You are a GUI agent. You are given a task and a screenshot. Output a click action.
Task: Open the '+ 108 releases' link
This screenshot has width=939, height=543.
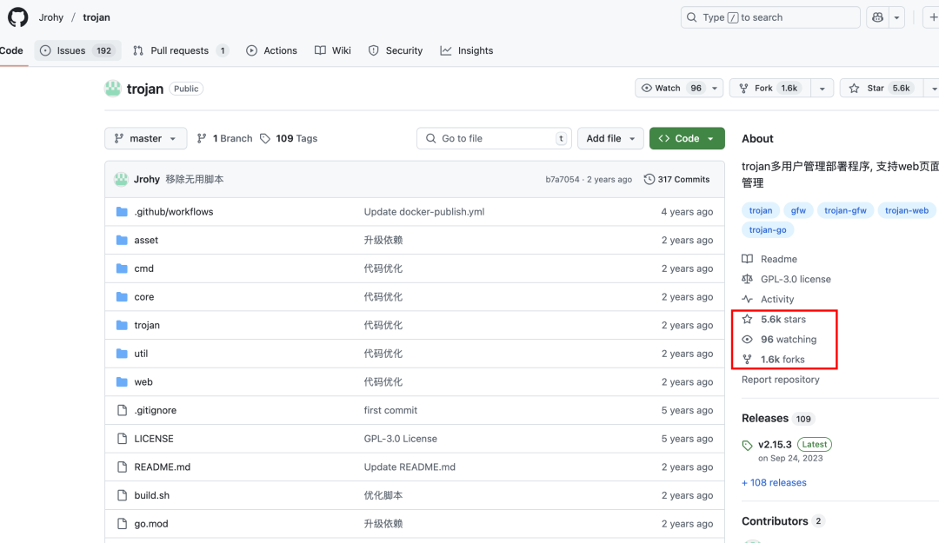(x=774, y=482)
